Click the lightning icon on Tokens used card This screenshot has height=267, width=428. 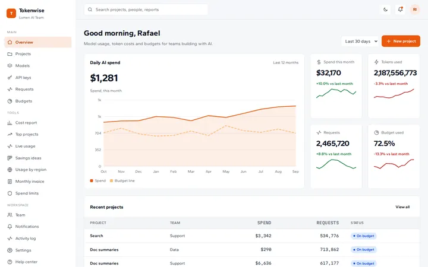tap(376, 62)
